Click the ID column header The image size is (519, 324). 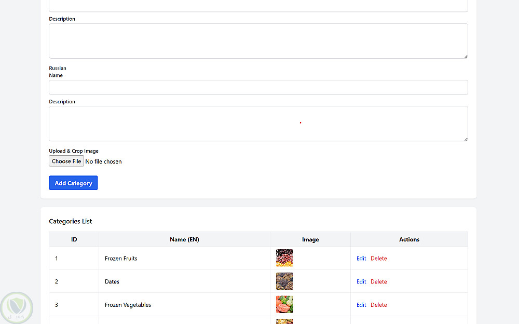(x=74, y=239)
